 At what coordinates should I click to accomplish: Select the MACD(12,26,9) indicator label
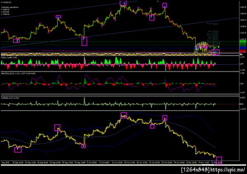[18, 73]
